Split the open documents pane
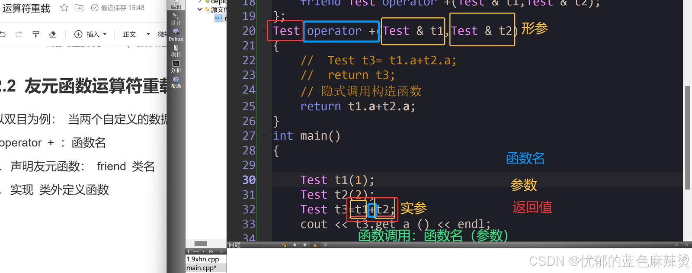The height and width of the screenshot is (273, 692). (211, 251)
